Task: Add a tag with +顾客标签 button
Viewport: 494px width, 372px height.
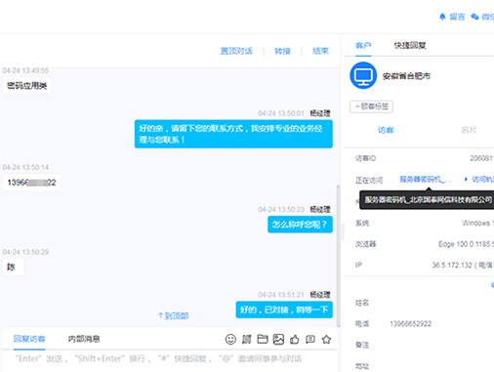Action: click(371, 106)
